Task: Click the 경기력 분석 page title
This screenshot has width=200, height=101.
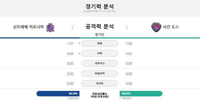Action: point(100,6)
